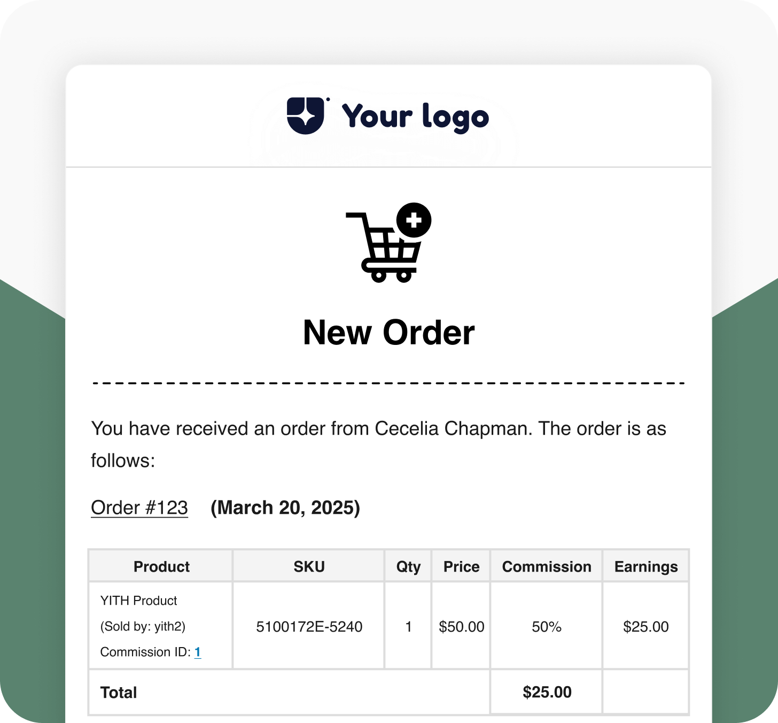Click the Earnings column header
Screen dimensions: 778x723
pyautogui.click(x=645, y=566)
